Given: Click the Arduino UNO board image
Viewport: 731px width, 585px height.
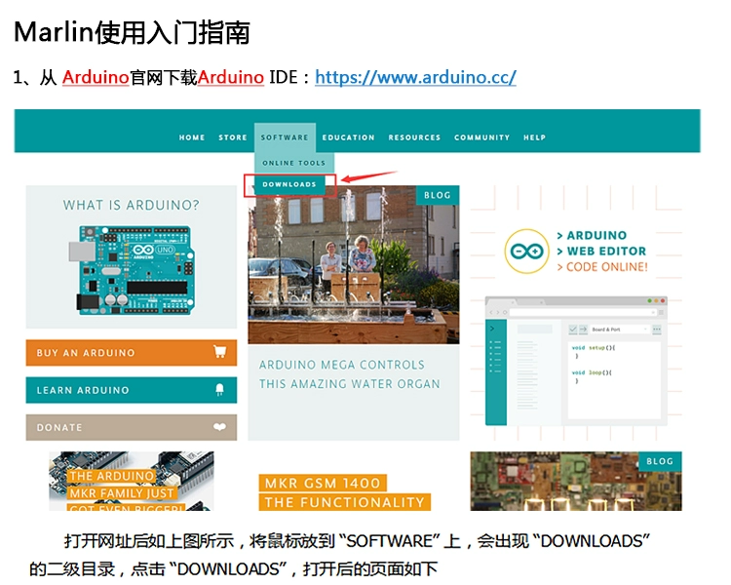Looking at the screenshot, I should click(x=133, y=270).
